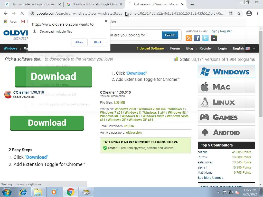Expand the language chevron next to English
The image size is (263, 197).
pos(254,48)
